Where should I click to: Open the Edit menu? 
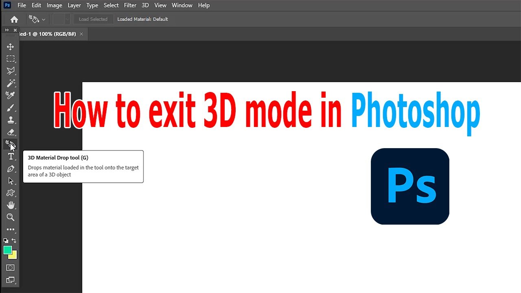point(36,5)
